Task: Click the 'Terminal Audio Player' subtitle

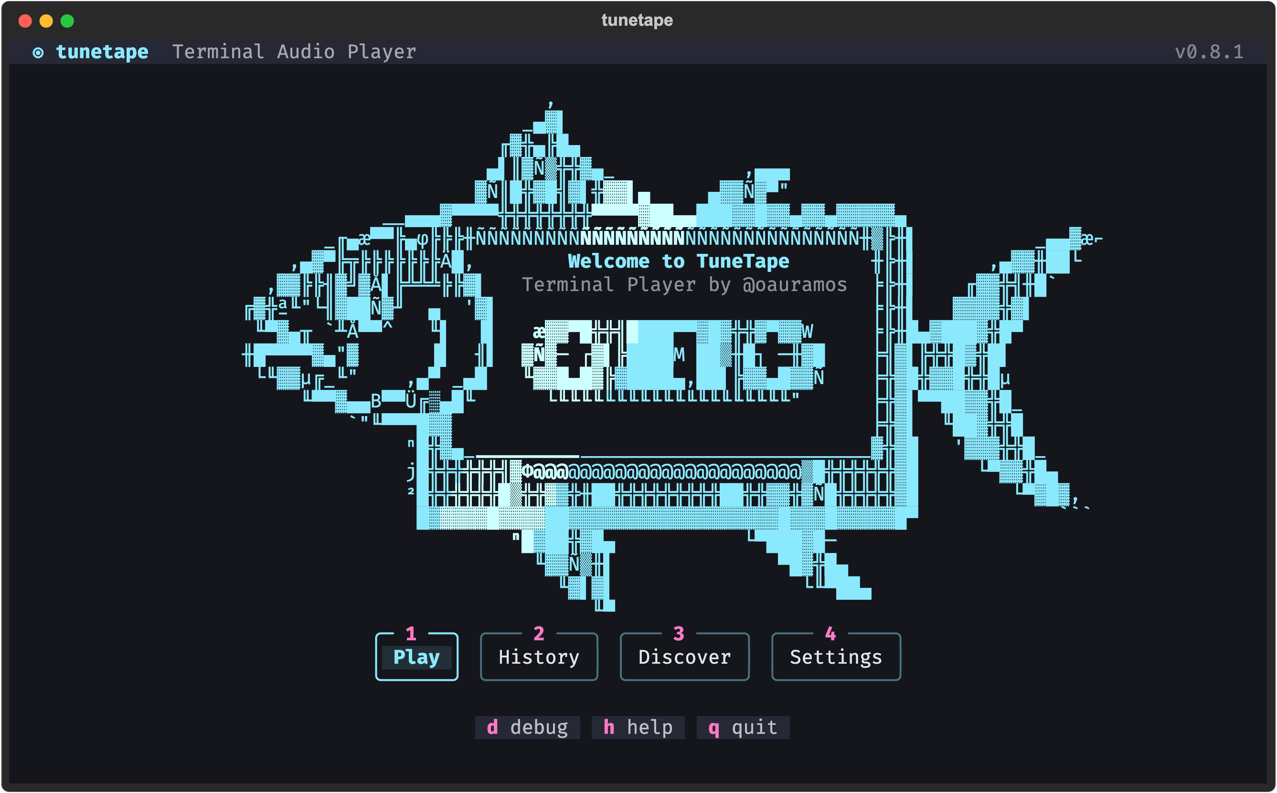Action: [294, 52]
